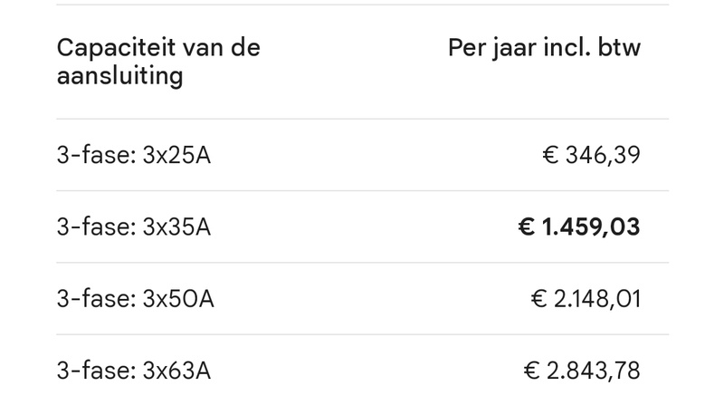The width and height of the screenshot is (724, 405).
Task: Click the price € 2.843,78
Action: click(x=583, y=371)
